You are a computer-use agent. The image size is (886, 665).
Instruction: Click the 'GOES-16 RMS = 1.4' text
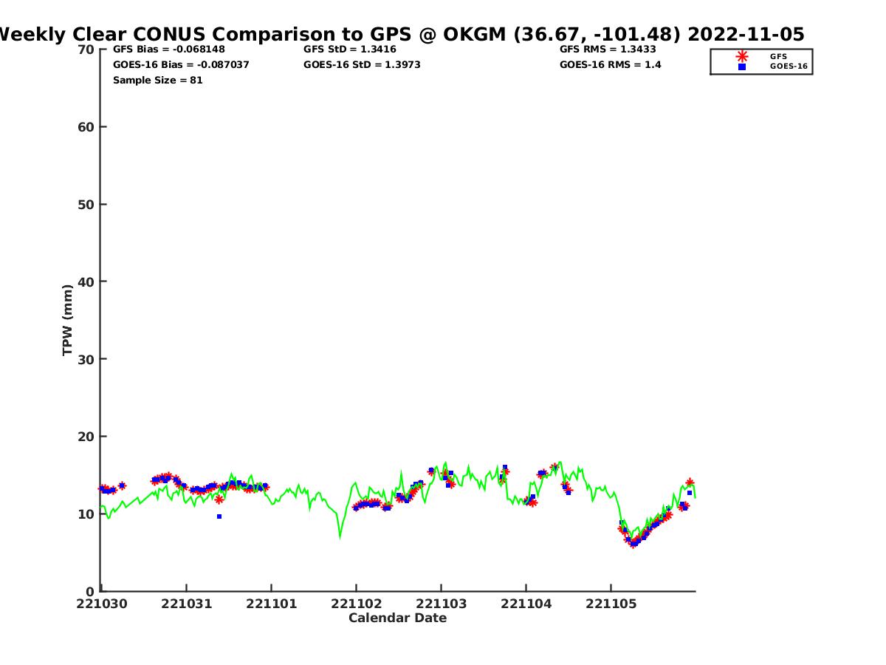[611, 65]
